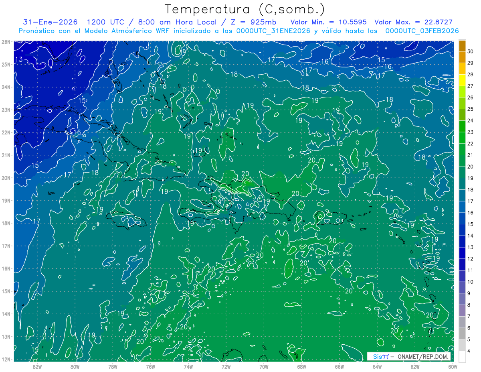Click the legend scale number 30
The height and width of the screenshot is (372, 481).
pos(470,51)
